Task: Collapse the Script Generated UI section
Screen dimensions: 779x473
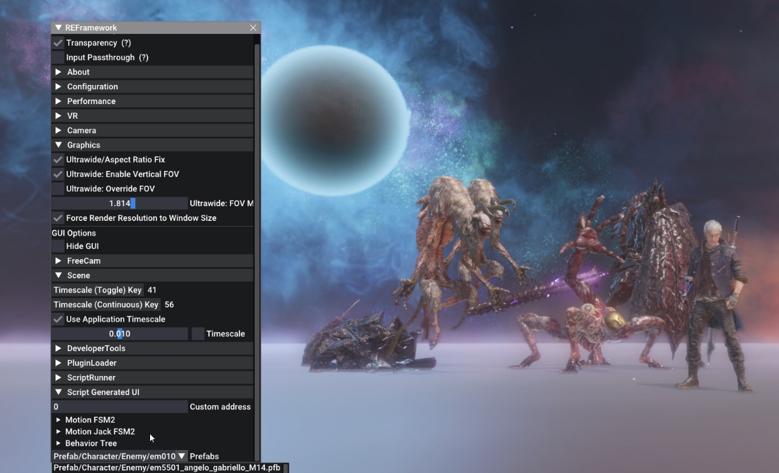Action: 153,393
